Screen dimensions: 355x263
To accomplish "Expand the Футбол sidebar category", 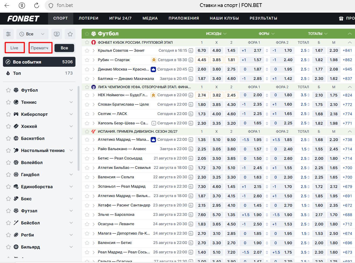I will [71, 90].
